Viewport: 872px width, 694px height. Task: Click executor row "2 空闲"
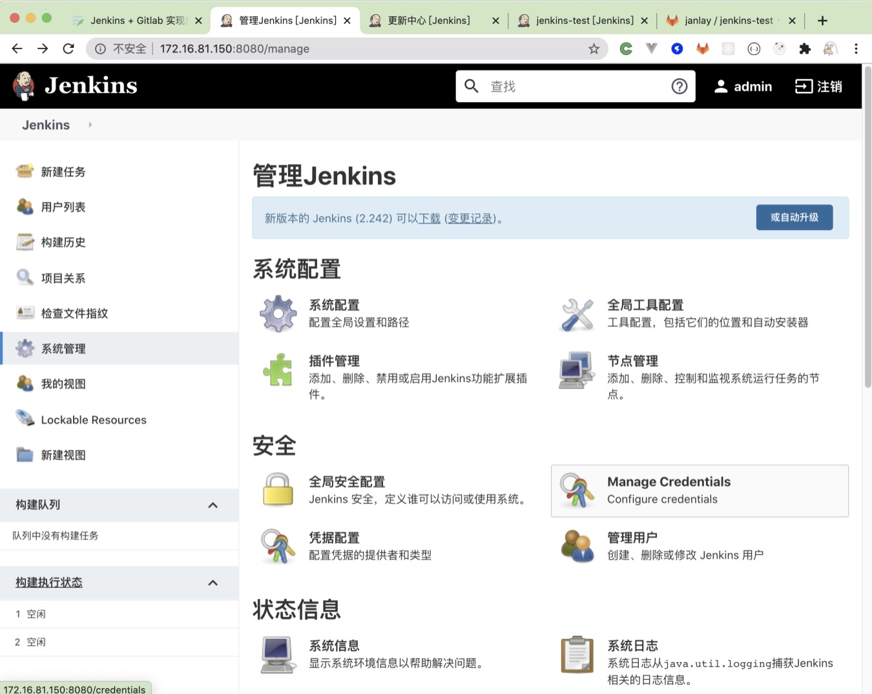pyautogui.click(x=119, y=642)
